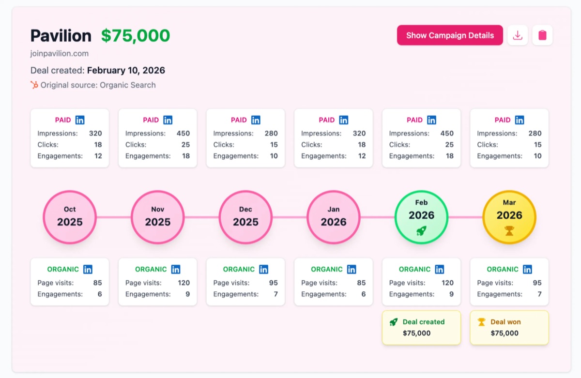Select the Feb 2026 timeline circle
Screen dimensions: 581x378
(x=421, y=217)
